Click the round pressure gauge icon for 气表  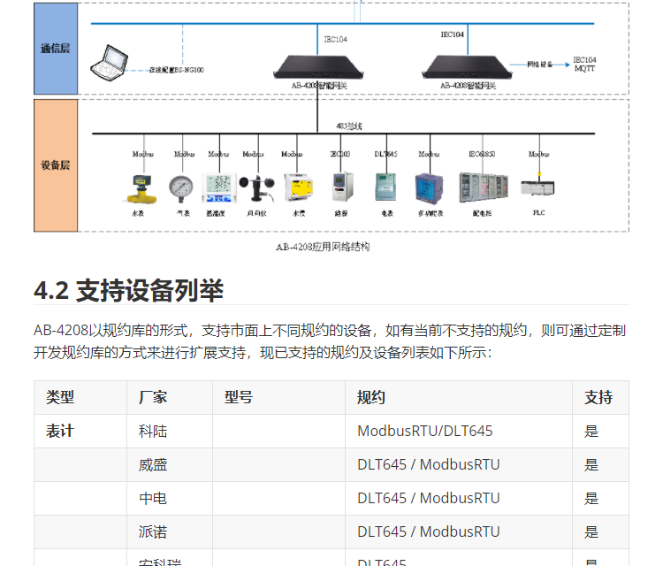point(181,188)
